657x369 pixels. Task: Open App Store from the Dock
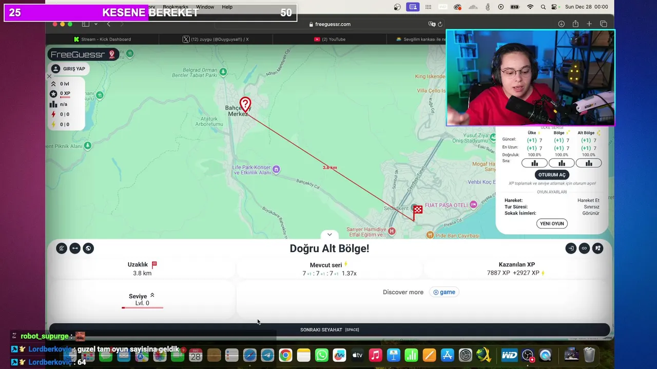[x=447, y=355]
